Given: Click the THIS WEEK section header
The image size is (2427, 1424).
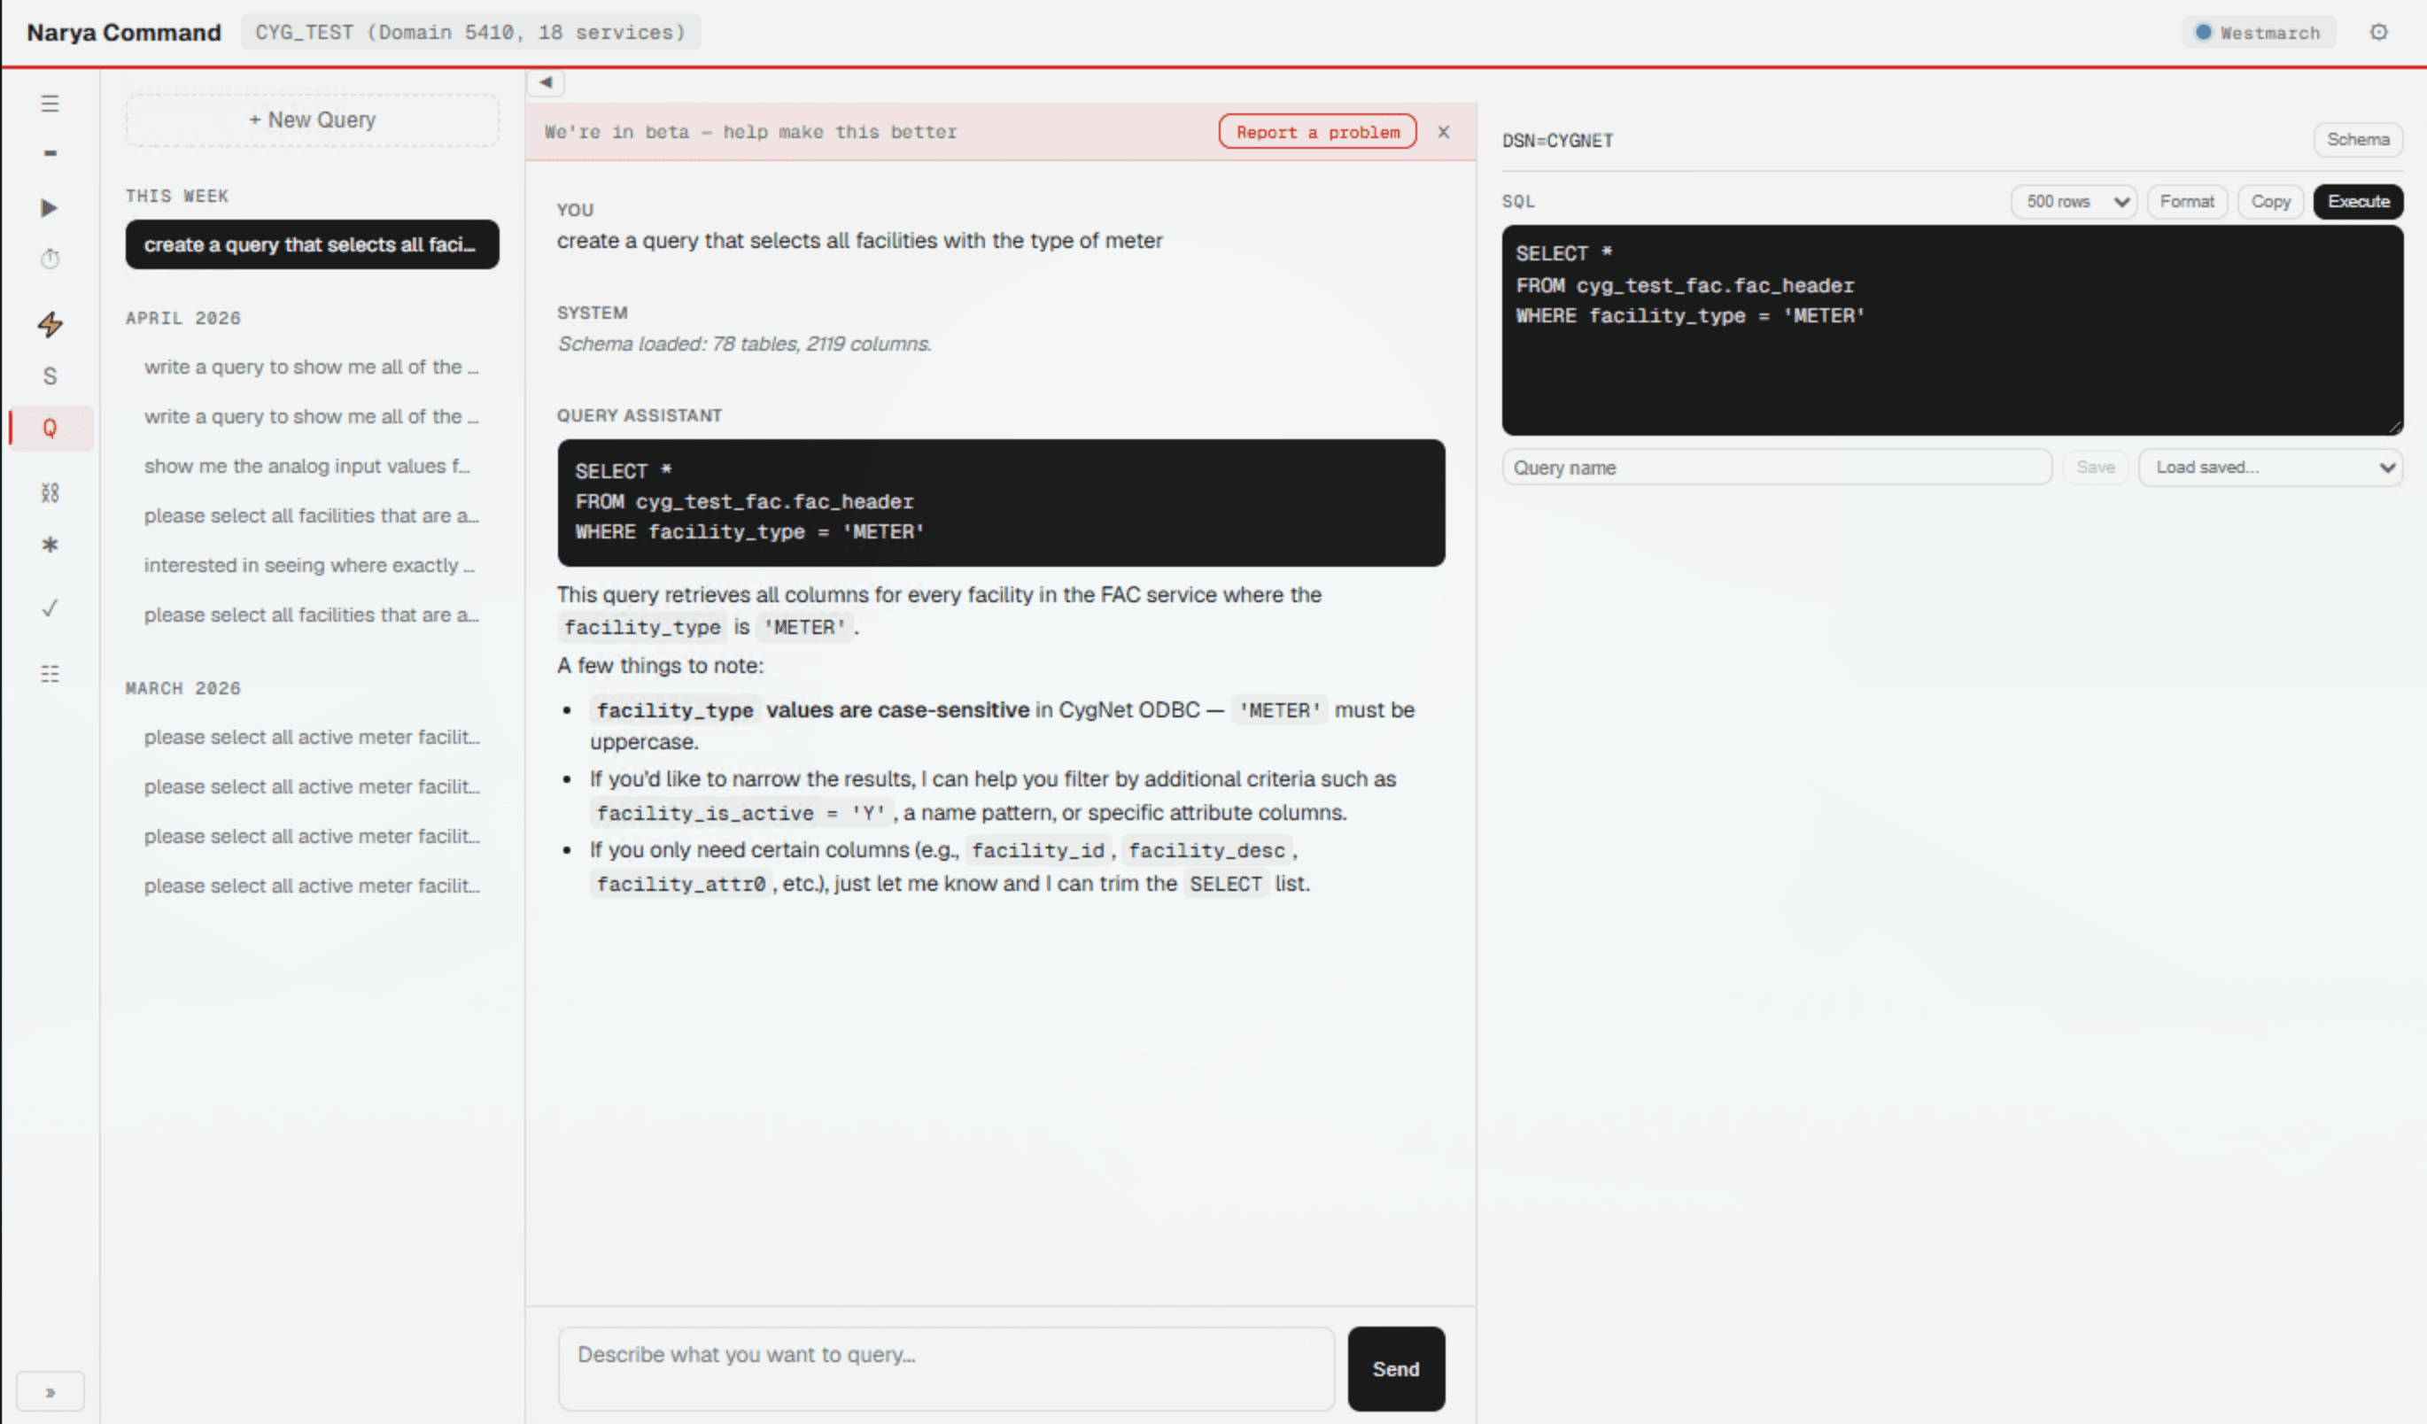Looking at the screenshot, I should [177, 196].
